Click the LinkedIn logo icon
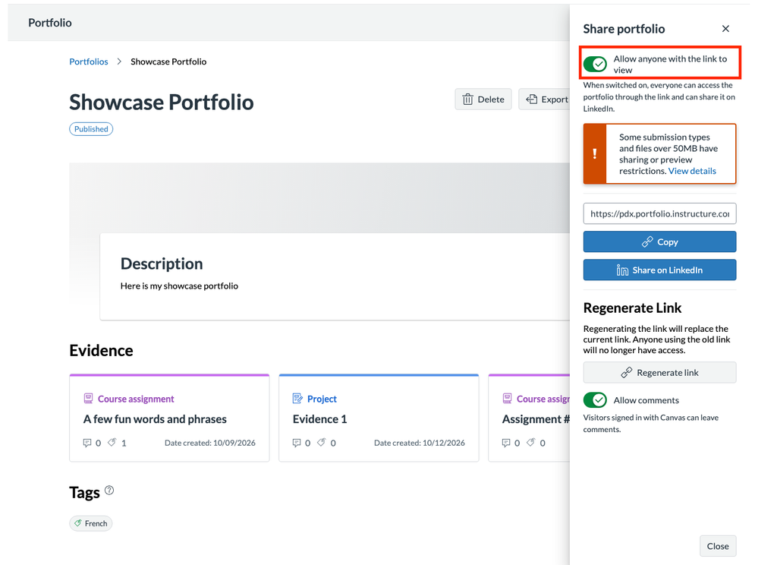This screenshot has height=565, width=777. click(x=622, y=270)
